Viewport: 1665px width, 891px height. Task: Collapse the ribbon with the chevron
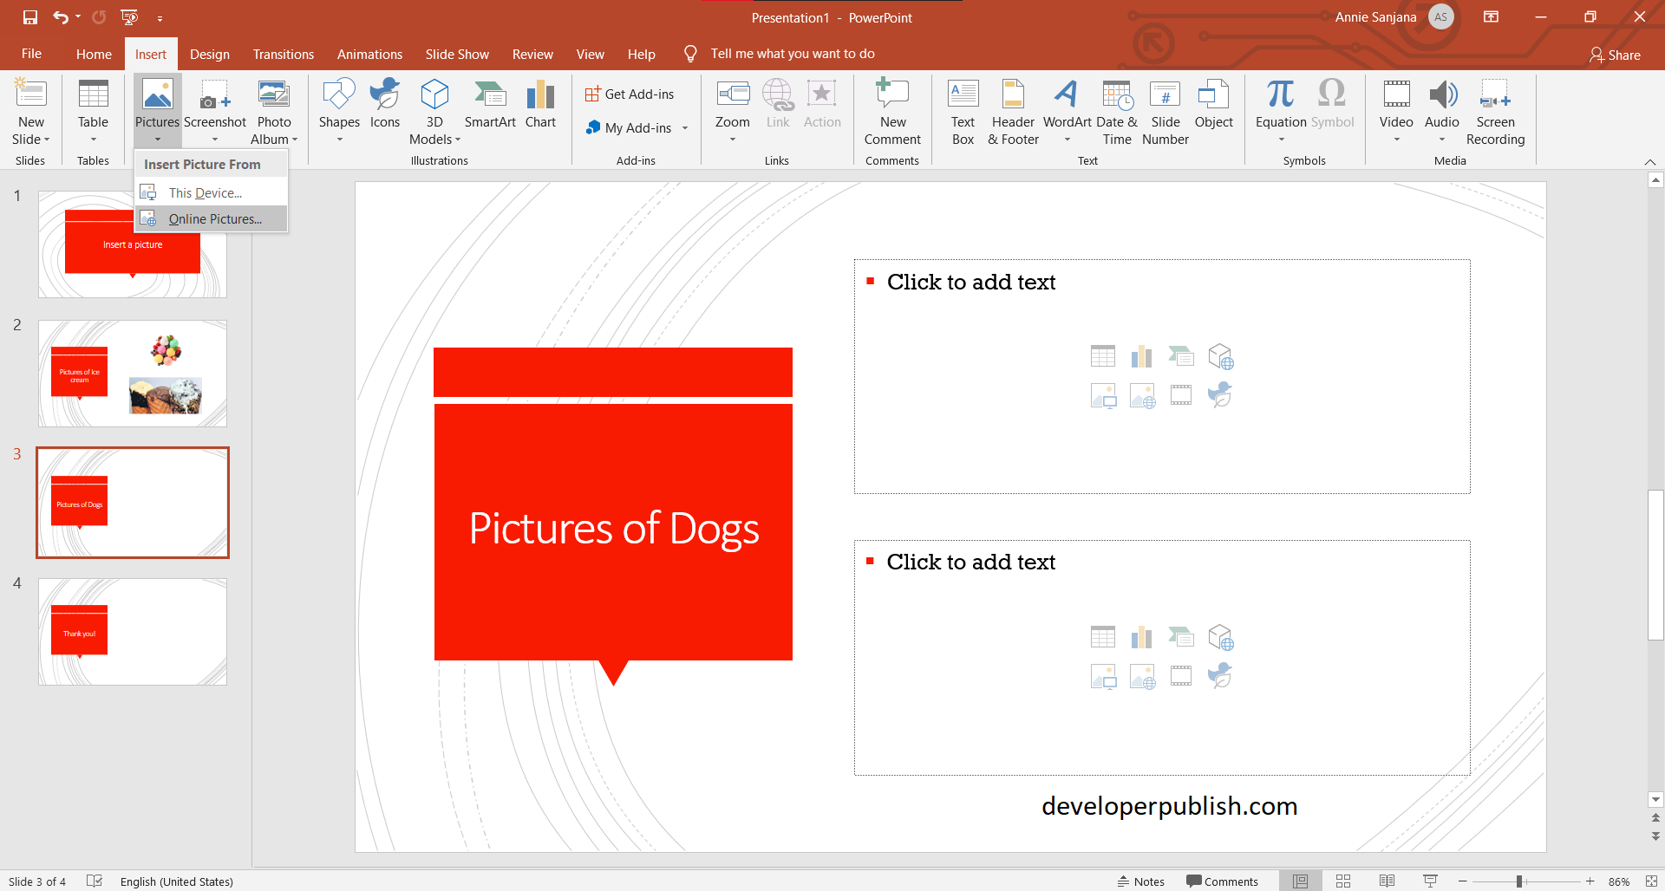1650,162
